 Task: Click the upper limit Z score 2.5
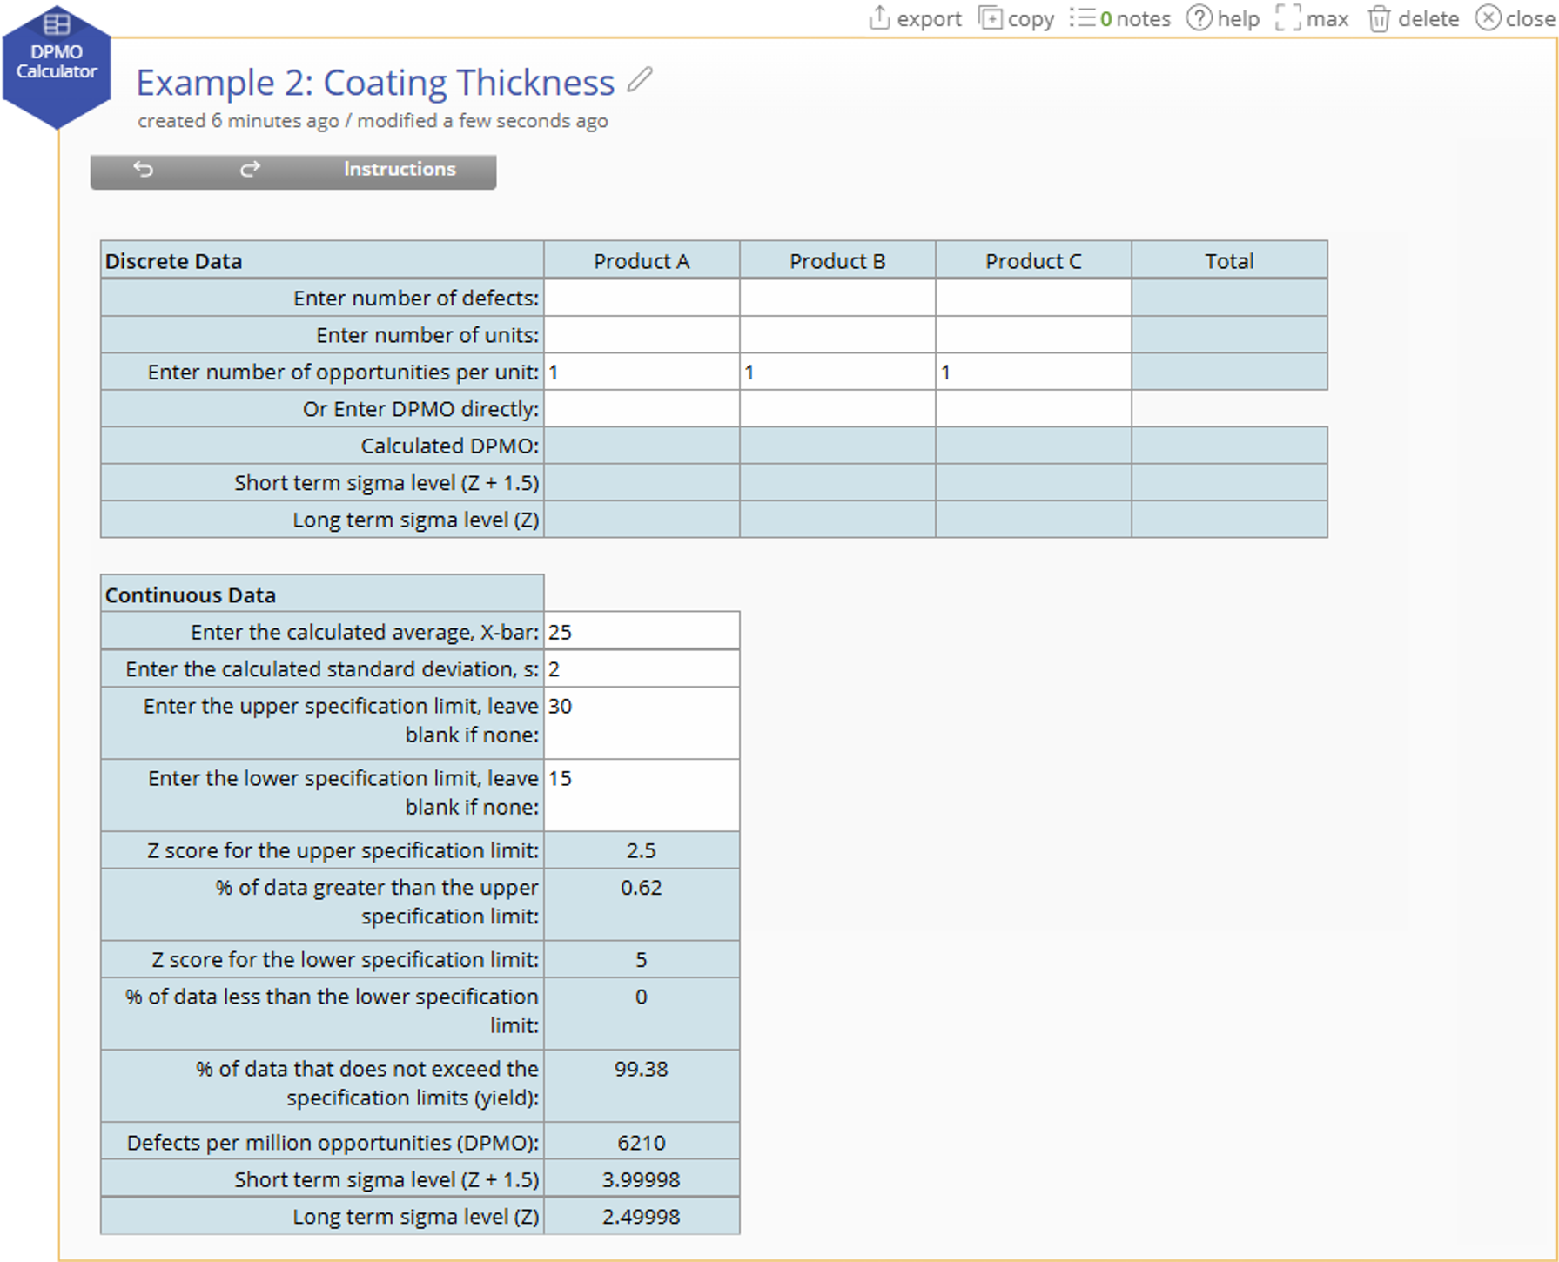(x=642, y=850)
